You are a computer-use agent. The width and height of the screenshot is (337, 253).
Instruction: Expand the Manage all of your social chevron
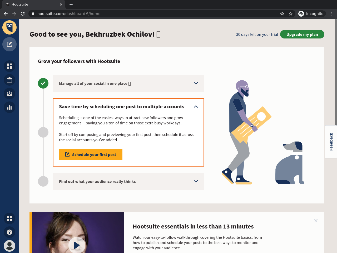coord(196,83)
